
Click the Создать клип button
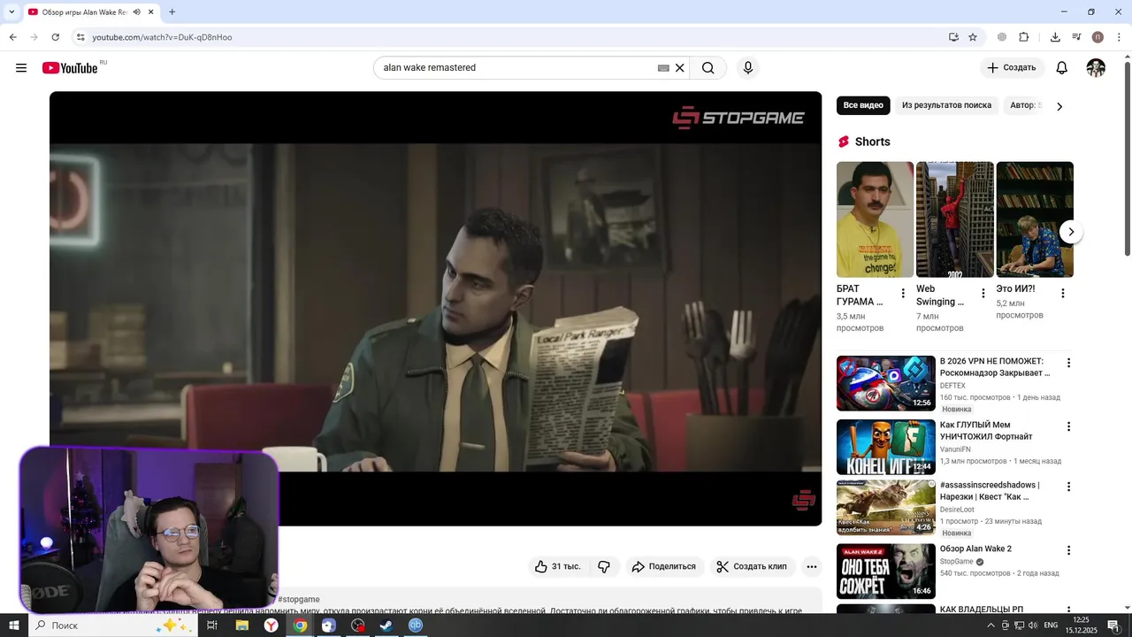click(x=752, y=566)
